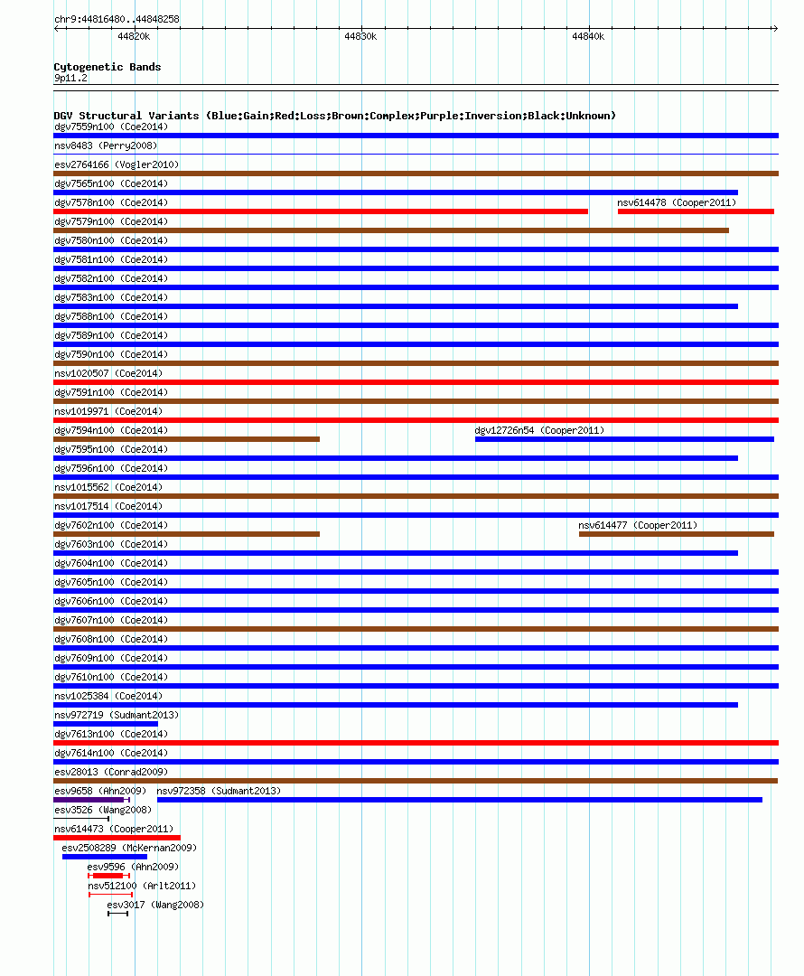The width and height of the screenshot is (804, 976).
Task: Open dgv7596n100 (Coe2014) variant
Action: [x=111, y=469]
